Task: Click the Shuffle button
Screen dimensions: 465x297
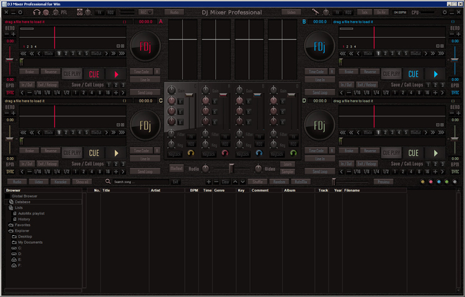Action: [257, 182]
